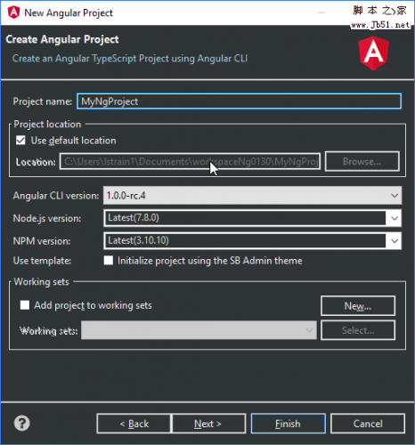Expand the Node.js version dropdown arrow

(x=395, y=218)
